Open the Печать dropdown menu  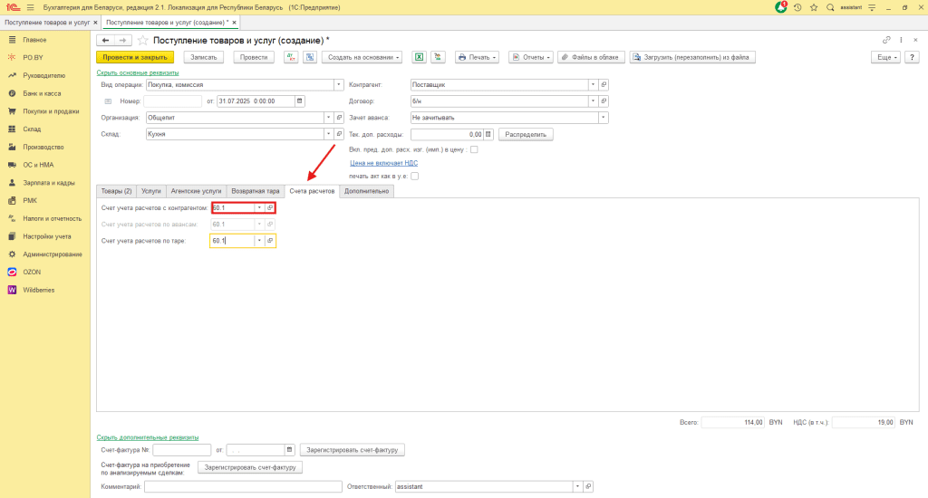477,57
